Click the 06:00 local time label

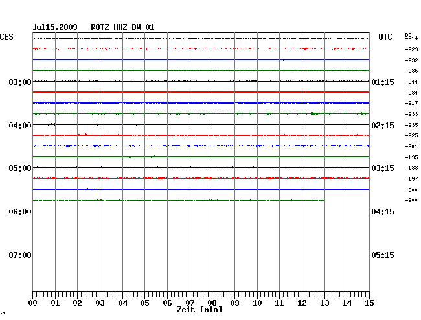[20, 212]
